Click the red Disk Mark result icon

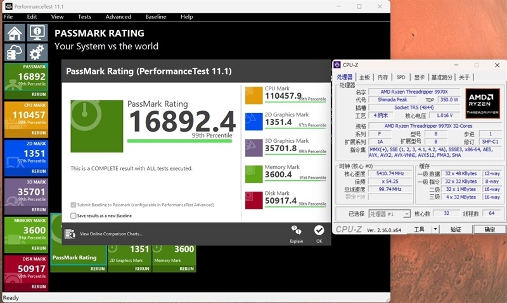(x=253, y=200)
